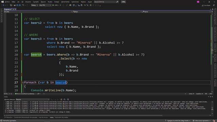Switch to the C# Interactive tab
The image size is (217, 122).
click(8, 118)
